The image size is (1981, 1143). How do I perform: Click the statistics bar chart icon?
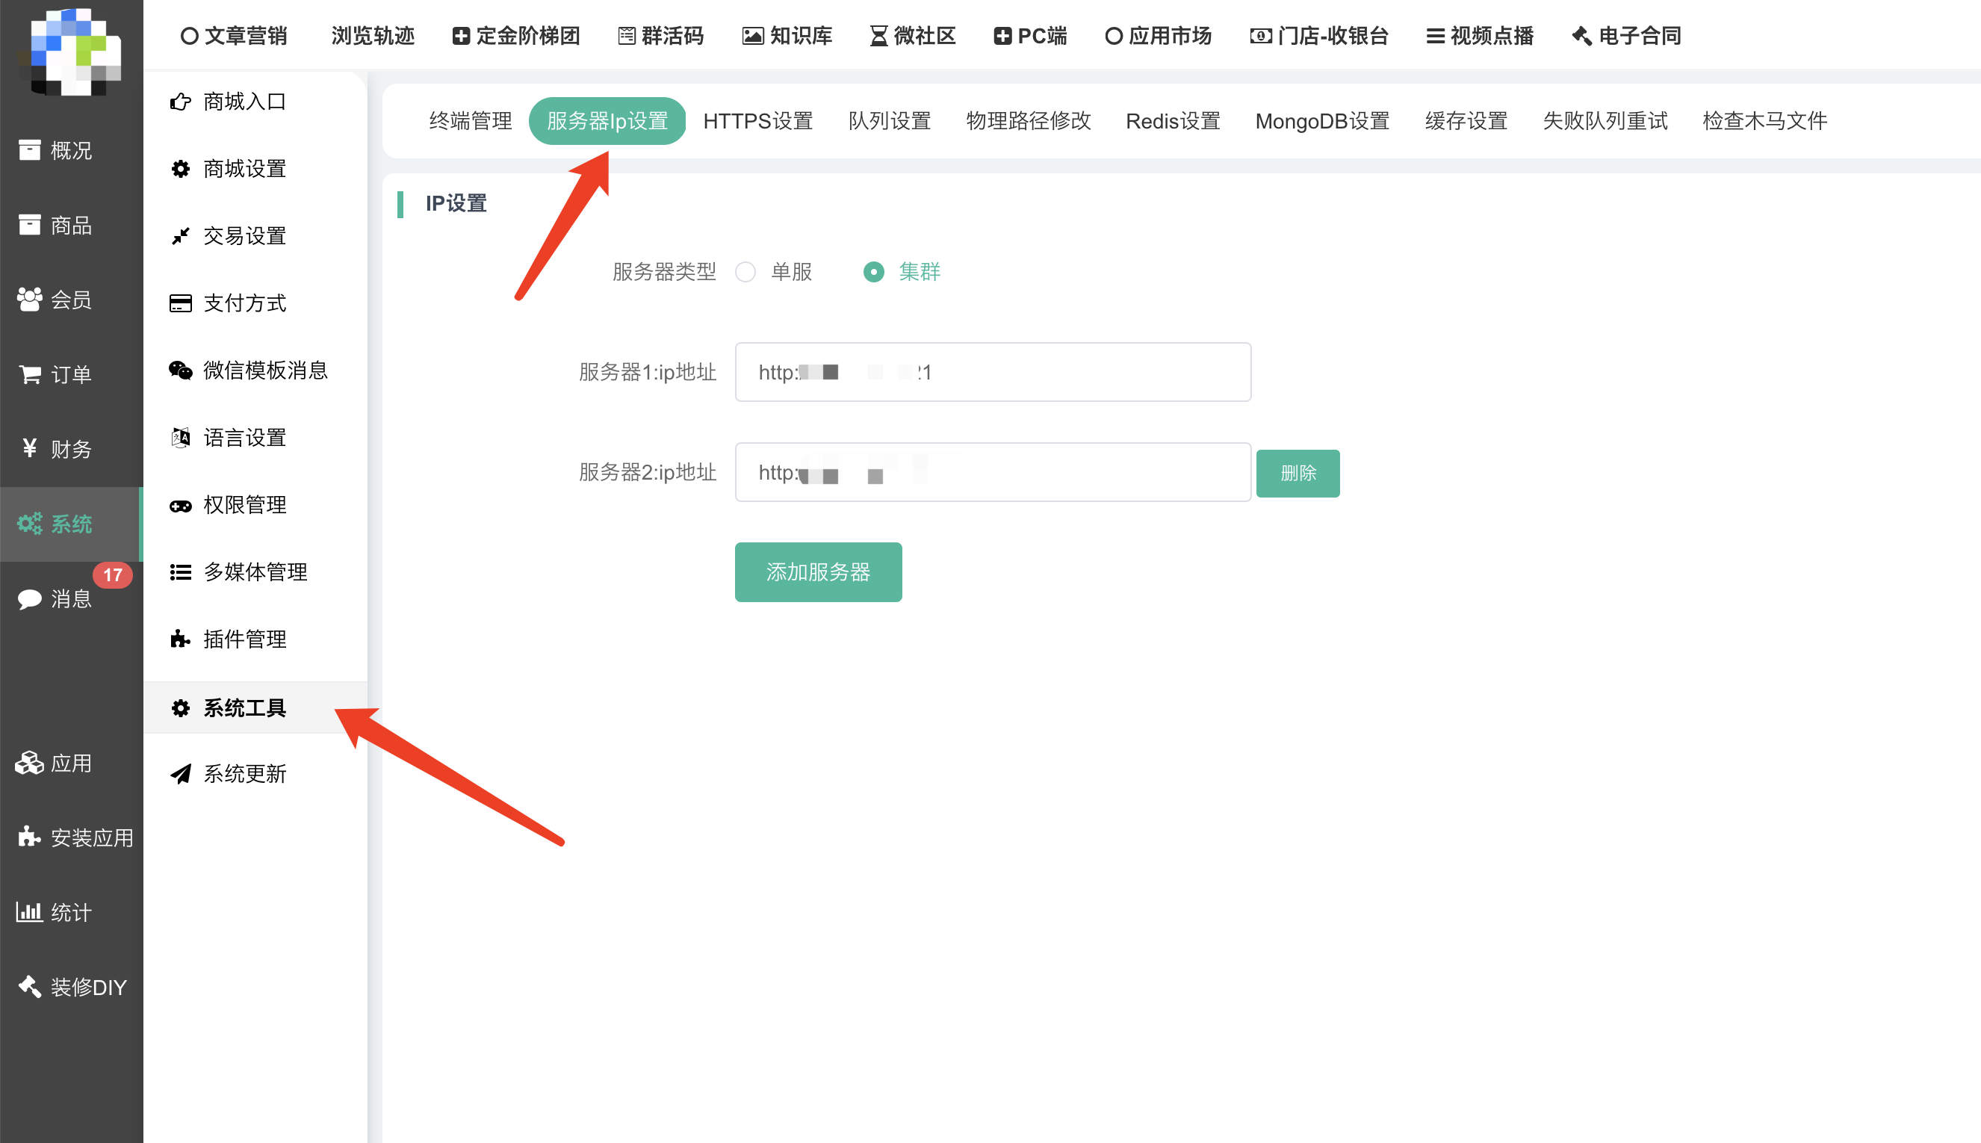(x=30, y=912)
